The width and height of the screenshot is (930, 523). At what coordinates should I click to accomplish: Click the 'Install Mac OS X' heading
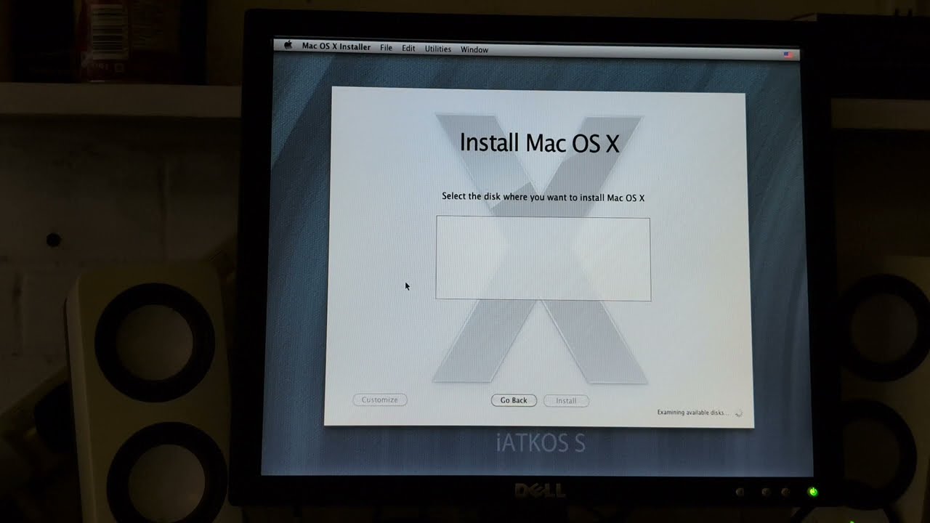[540, 142]
